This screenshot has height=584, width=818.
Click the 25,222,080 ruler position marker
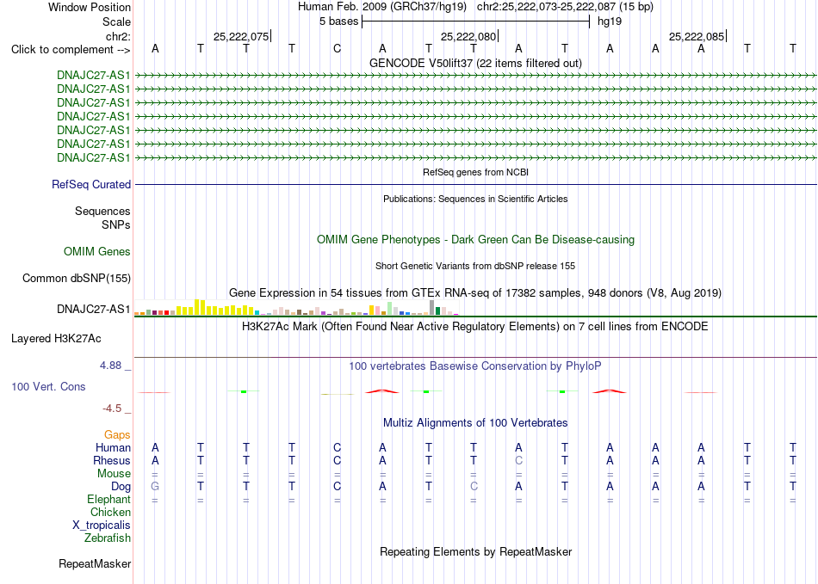click(x=469, y=36)
